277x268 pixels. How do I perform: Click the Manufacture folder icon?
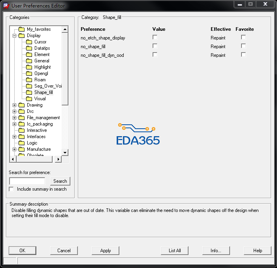point(21,149)
